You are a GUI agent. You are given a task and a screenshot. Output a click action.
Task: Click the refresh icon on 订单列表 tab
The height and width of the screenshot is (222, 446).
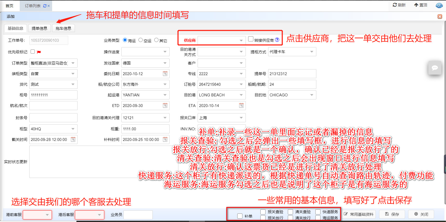click(45, 6)
